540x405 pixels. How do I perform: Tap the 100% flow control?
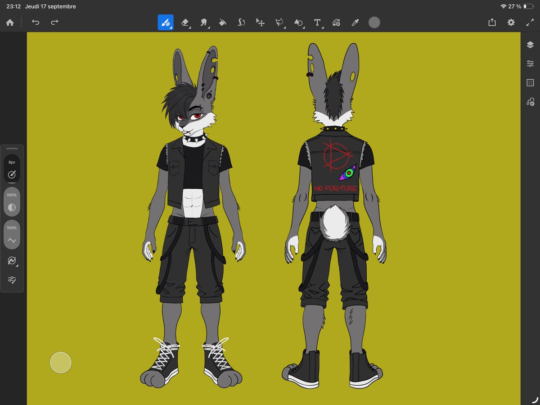(x=12, y=203)
